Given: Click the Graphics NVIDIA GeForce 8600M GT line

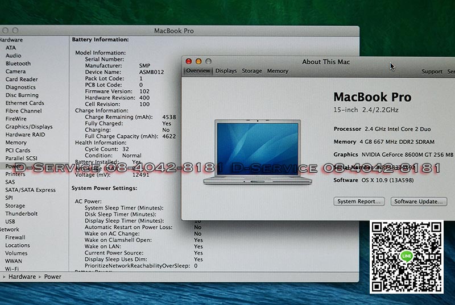Looking at the screenshot, I should 394,154.
